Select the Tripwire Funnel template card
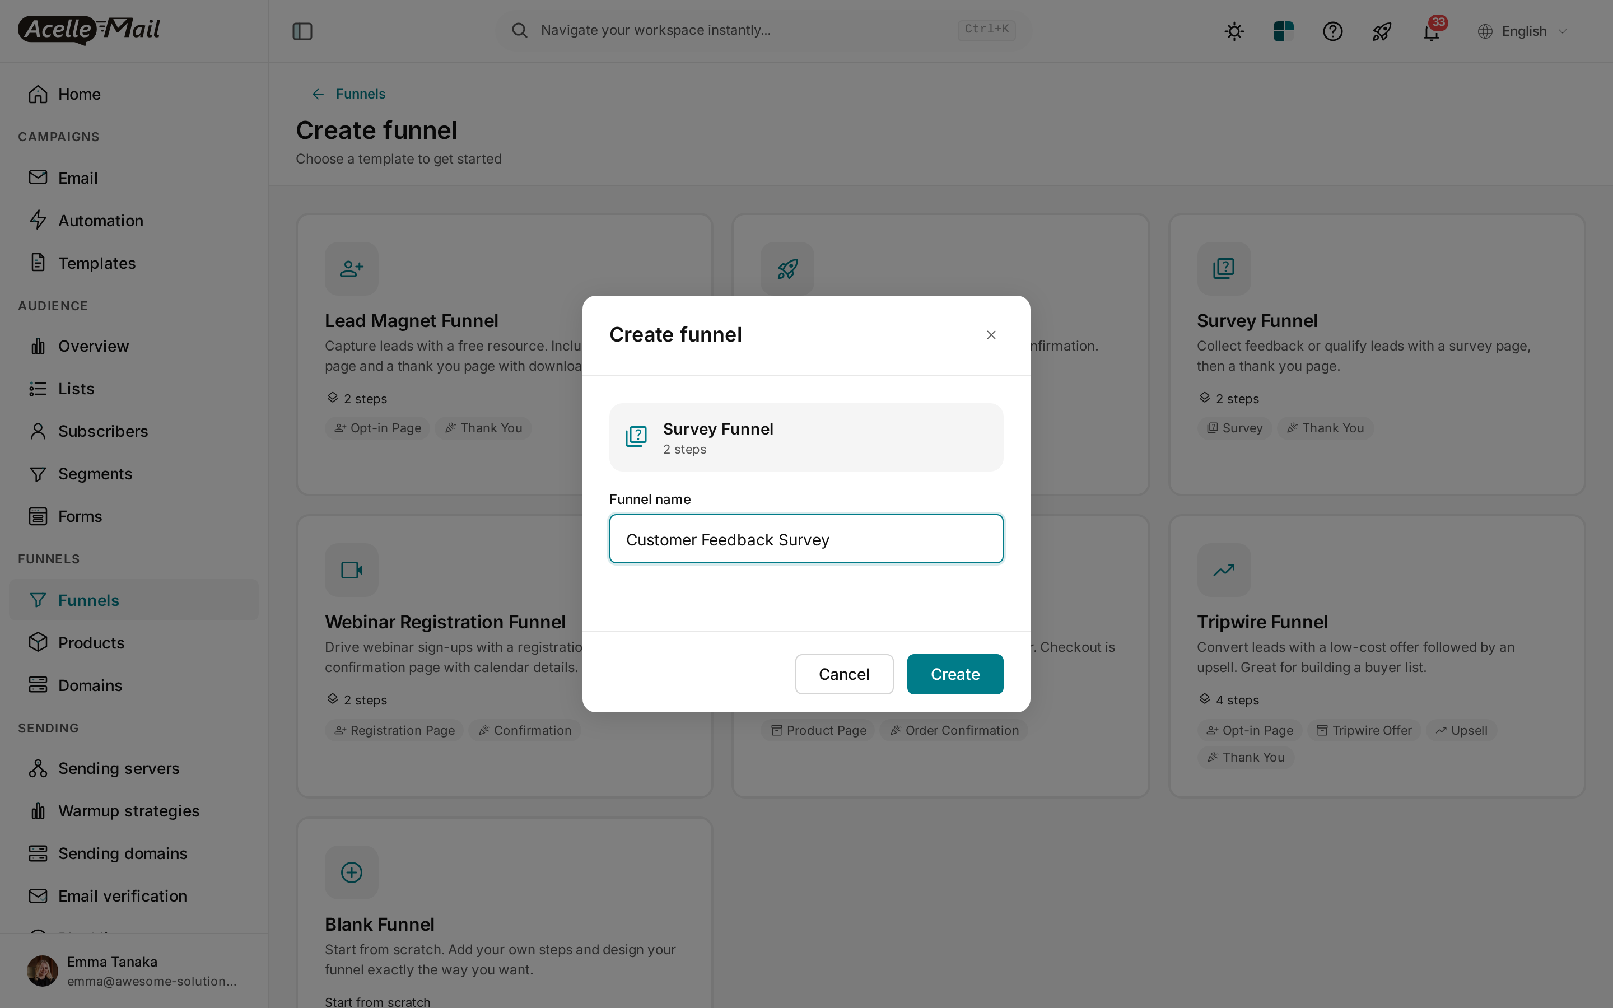Image resolution: width=1613 pixels, height=1008 pixels. 1377,656
